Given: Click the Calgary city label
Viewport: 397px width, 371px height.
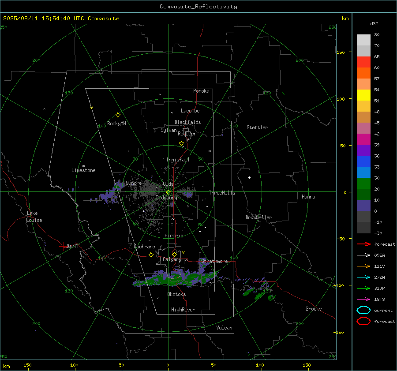Looking at the screenshot, I should pyautogui.click(x=172, y=259).
